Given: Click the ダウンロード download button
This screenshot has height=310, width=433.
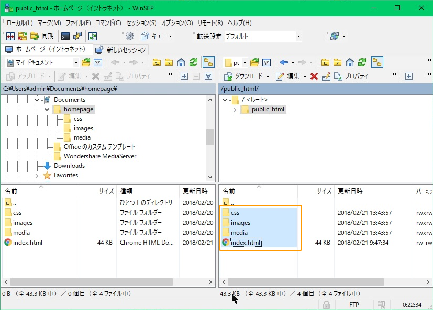Looking at the screenshot, I should pos(243,76).
